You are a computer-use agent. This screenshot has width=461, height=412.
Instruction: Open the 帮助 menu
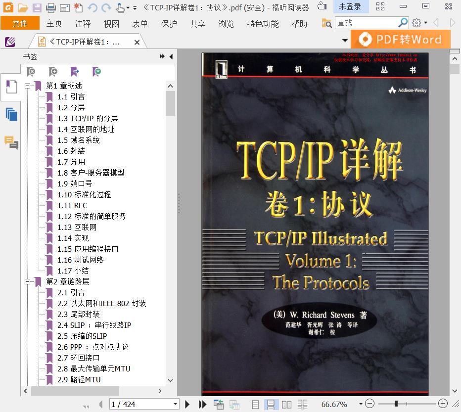tap(299, 24)
